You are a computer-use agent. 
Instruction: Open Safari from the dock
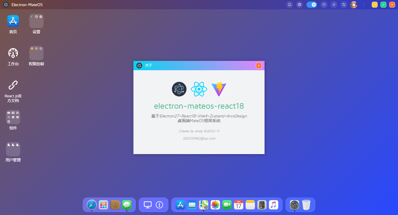(x=92, y=205)
